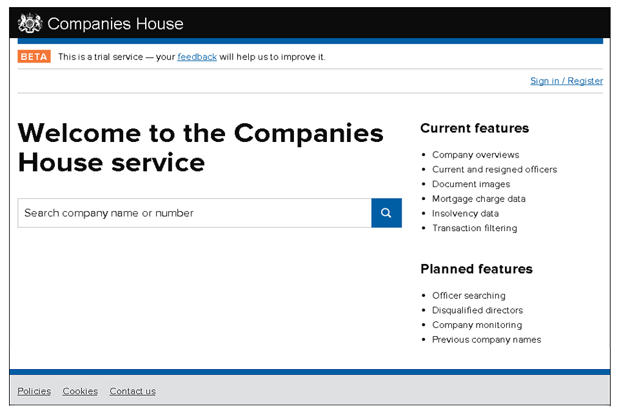Click the orange BETA badge
Viewport: 619px width, 413px height.
point(34,57)
